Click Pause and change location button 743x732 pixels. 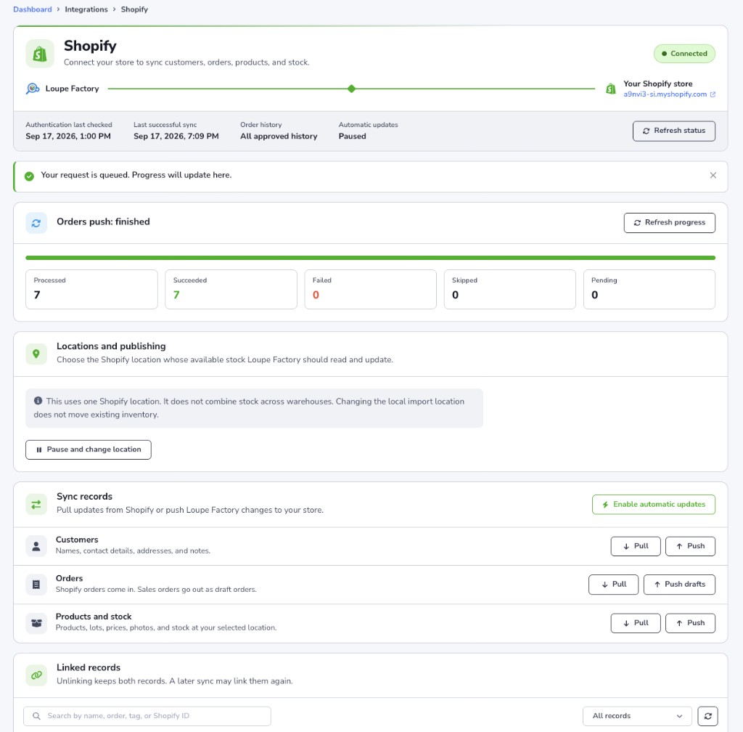point(88,450)
